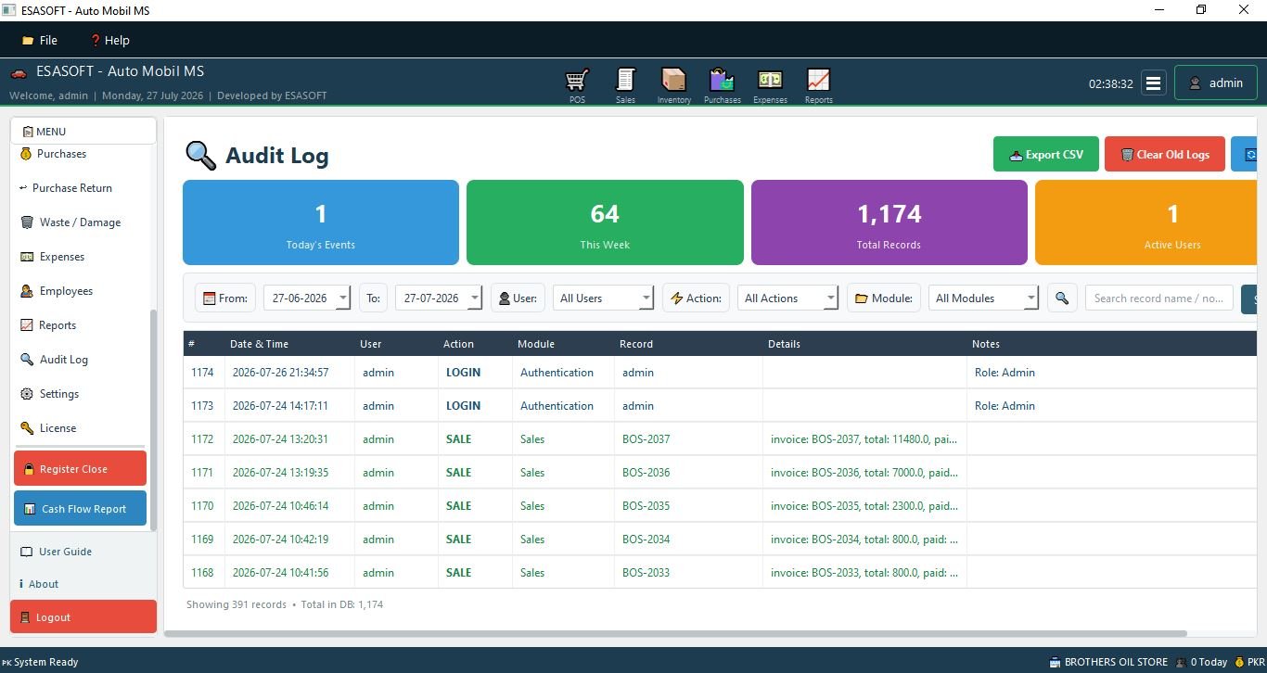Click the Today's Events blue card
The width and height of the screenshot is (1267, 673).
click(321, 222)
